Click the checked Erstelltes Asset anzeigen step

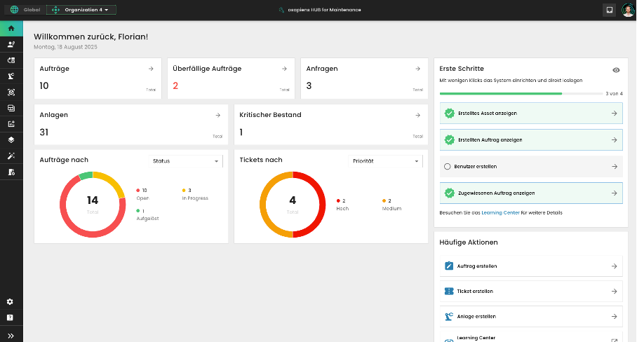531,113
